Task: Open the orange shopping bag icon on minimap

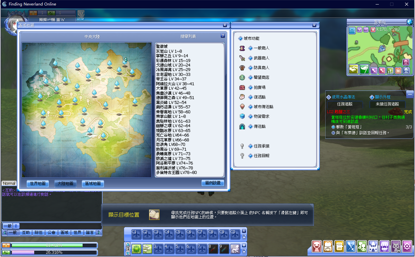Action: [x=398, y=71]
